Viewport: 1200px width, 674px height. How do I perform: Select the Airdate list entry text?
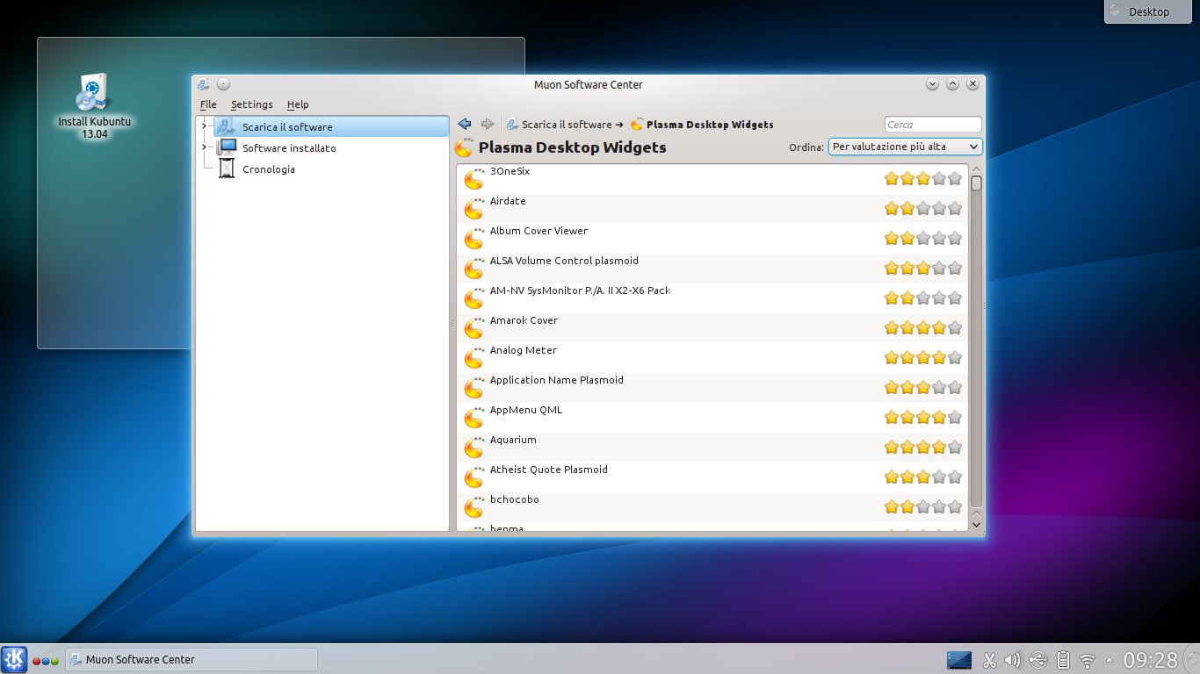(508, 201)
